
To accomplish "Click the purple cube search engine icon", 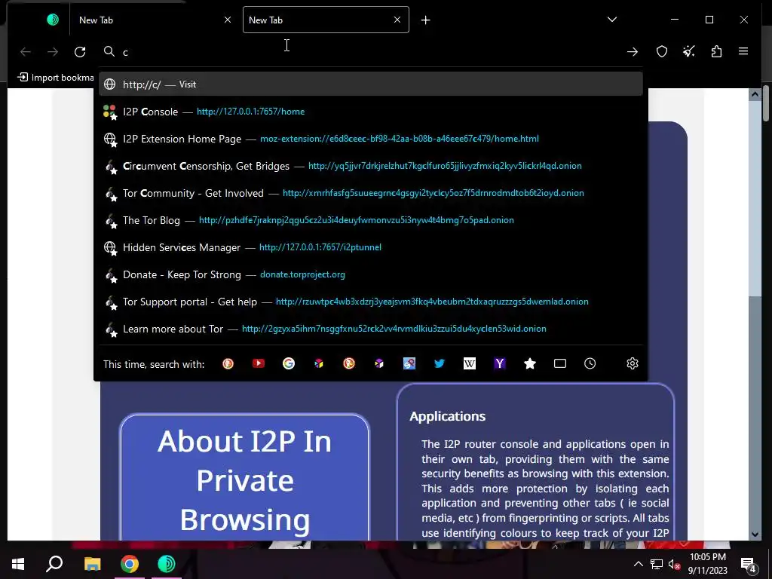I will pyautogui.click(x=379, y=364).
